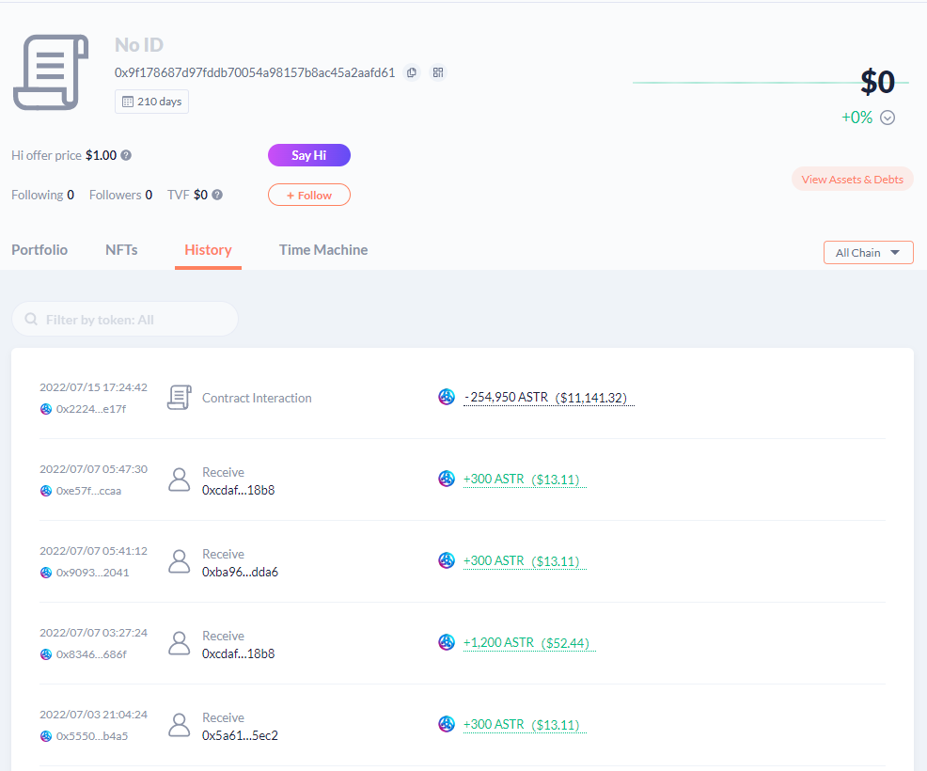Click the Contract Interaction scroll icon
Image resolution: width=927 pixels, height=771 pixels.
coord(179,398)
